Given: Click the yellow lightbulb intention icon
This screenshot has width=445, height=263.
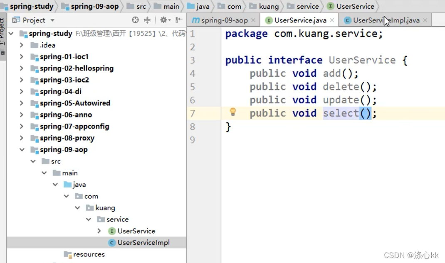Looking at the screenshot, I should coord(233,112).
